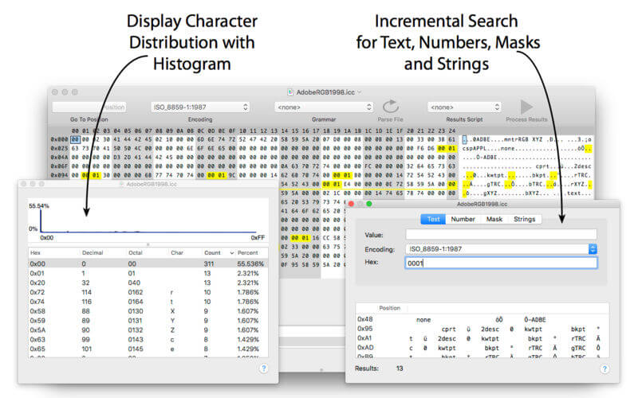
Task: Switch to the Mask search tab
Action: (494, 219)
